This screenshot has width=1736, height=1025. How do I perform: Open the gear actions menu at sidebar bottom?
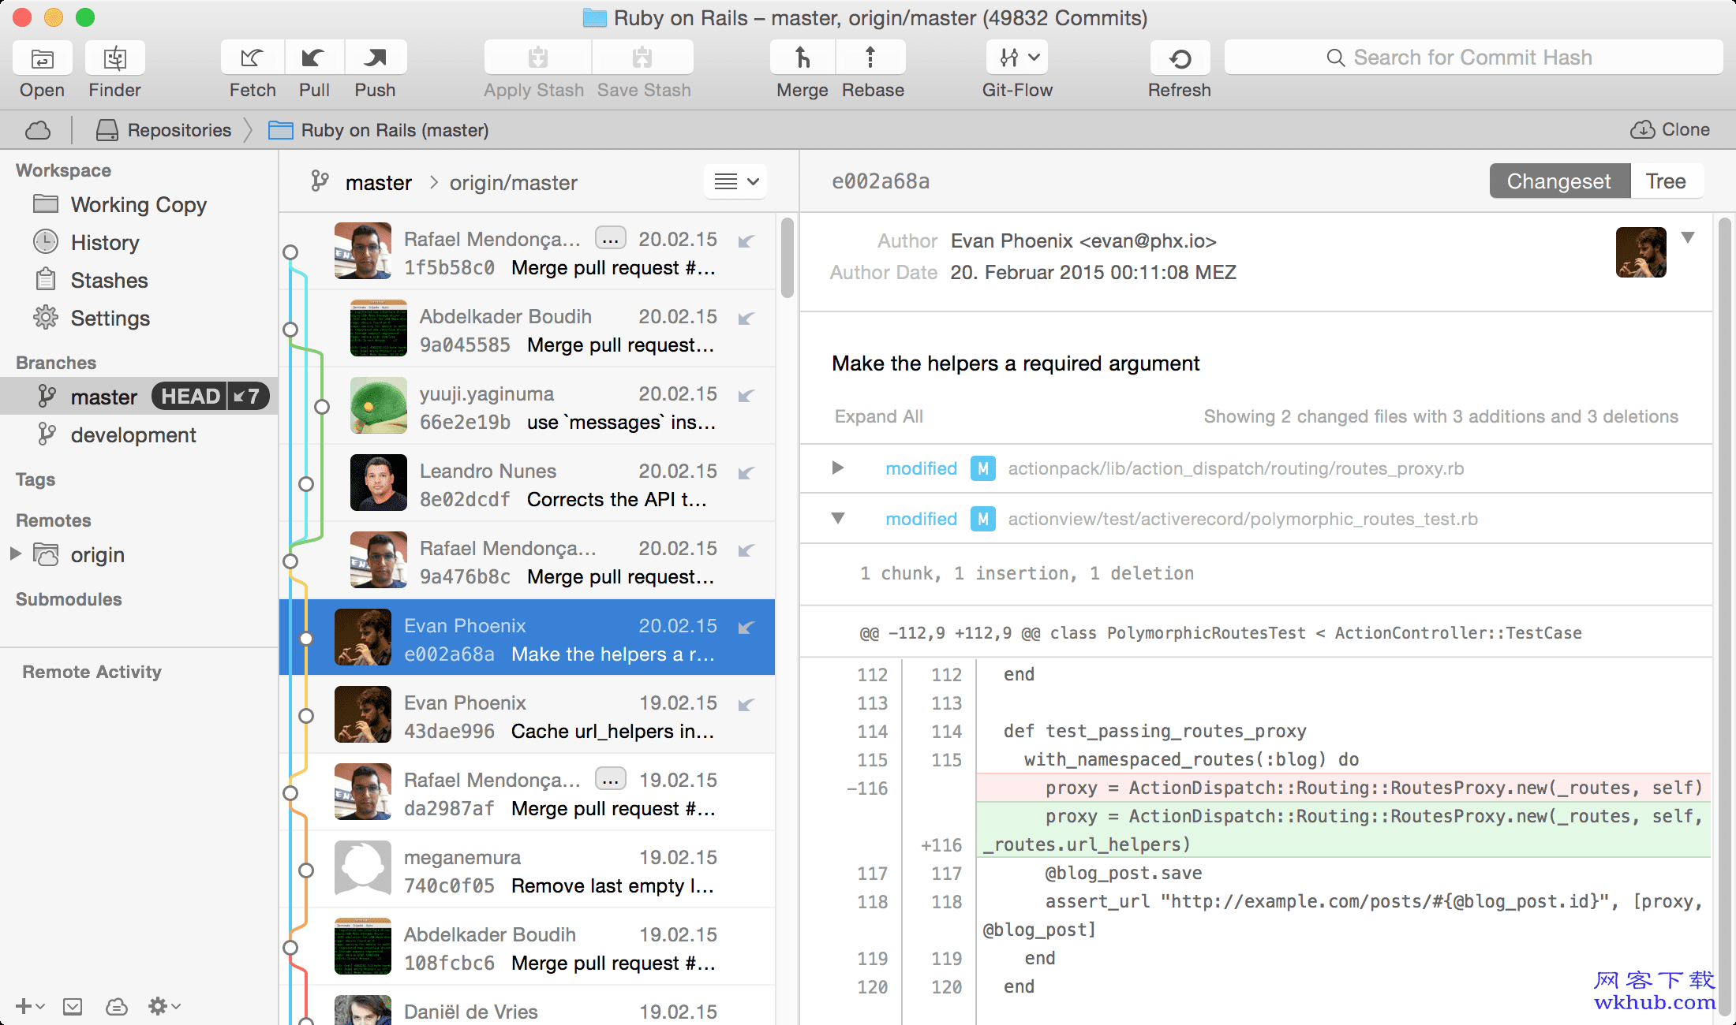[164, 1006]
